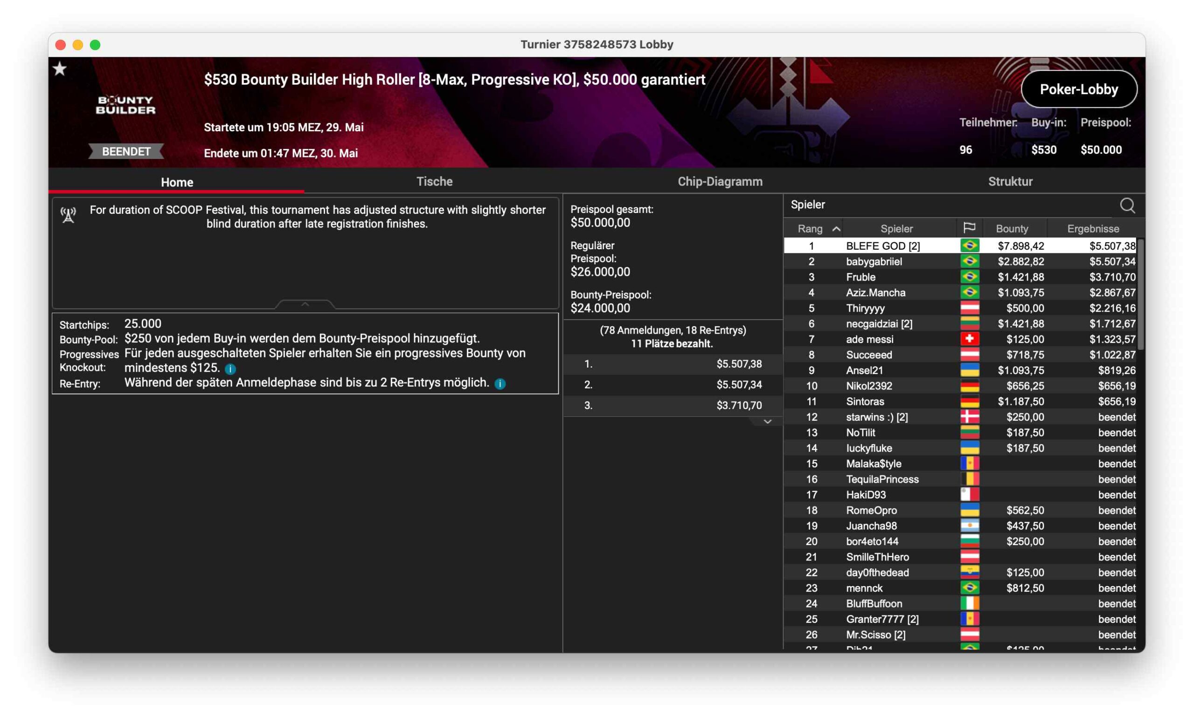This screenshot has width=1194, height=717.
Task: Click the player list vertical scrollbar
Action: [1140, 295]
